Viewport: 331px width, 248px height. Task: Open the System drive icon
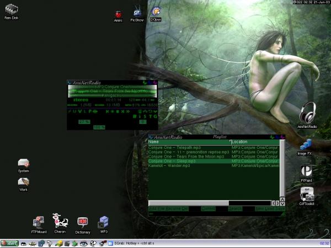point(23,166)
